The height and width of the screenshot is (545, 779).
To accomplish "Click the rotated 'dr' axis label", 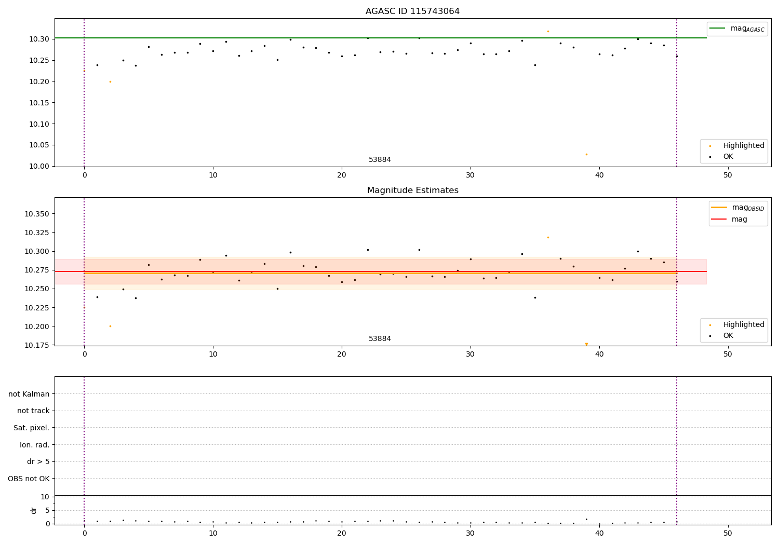I will [34, 510].
